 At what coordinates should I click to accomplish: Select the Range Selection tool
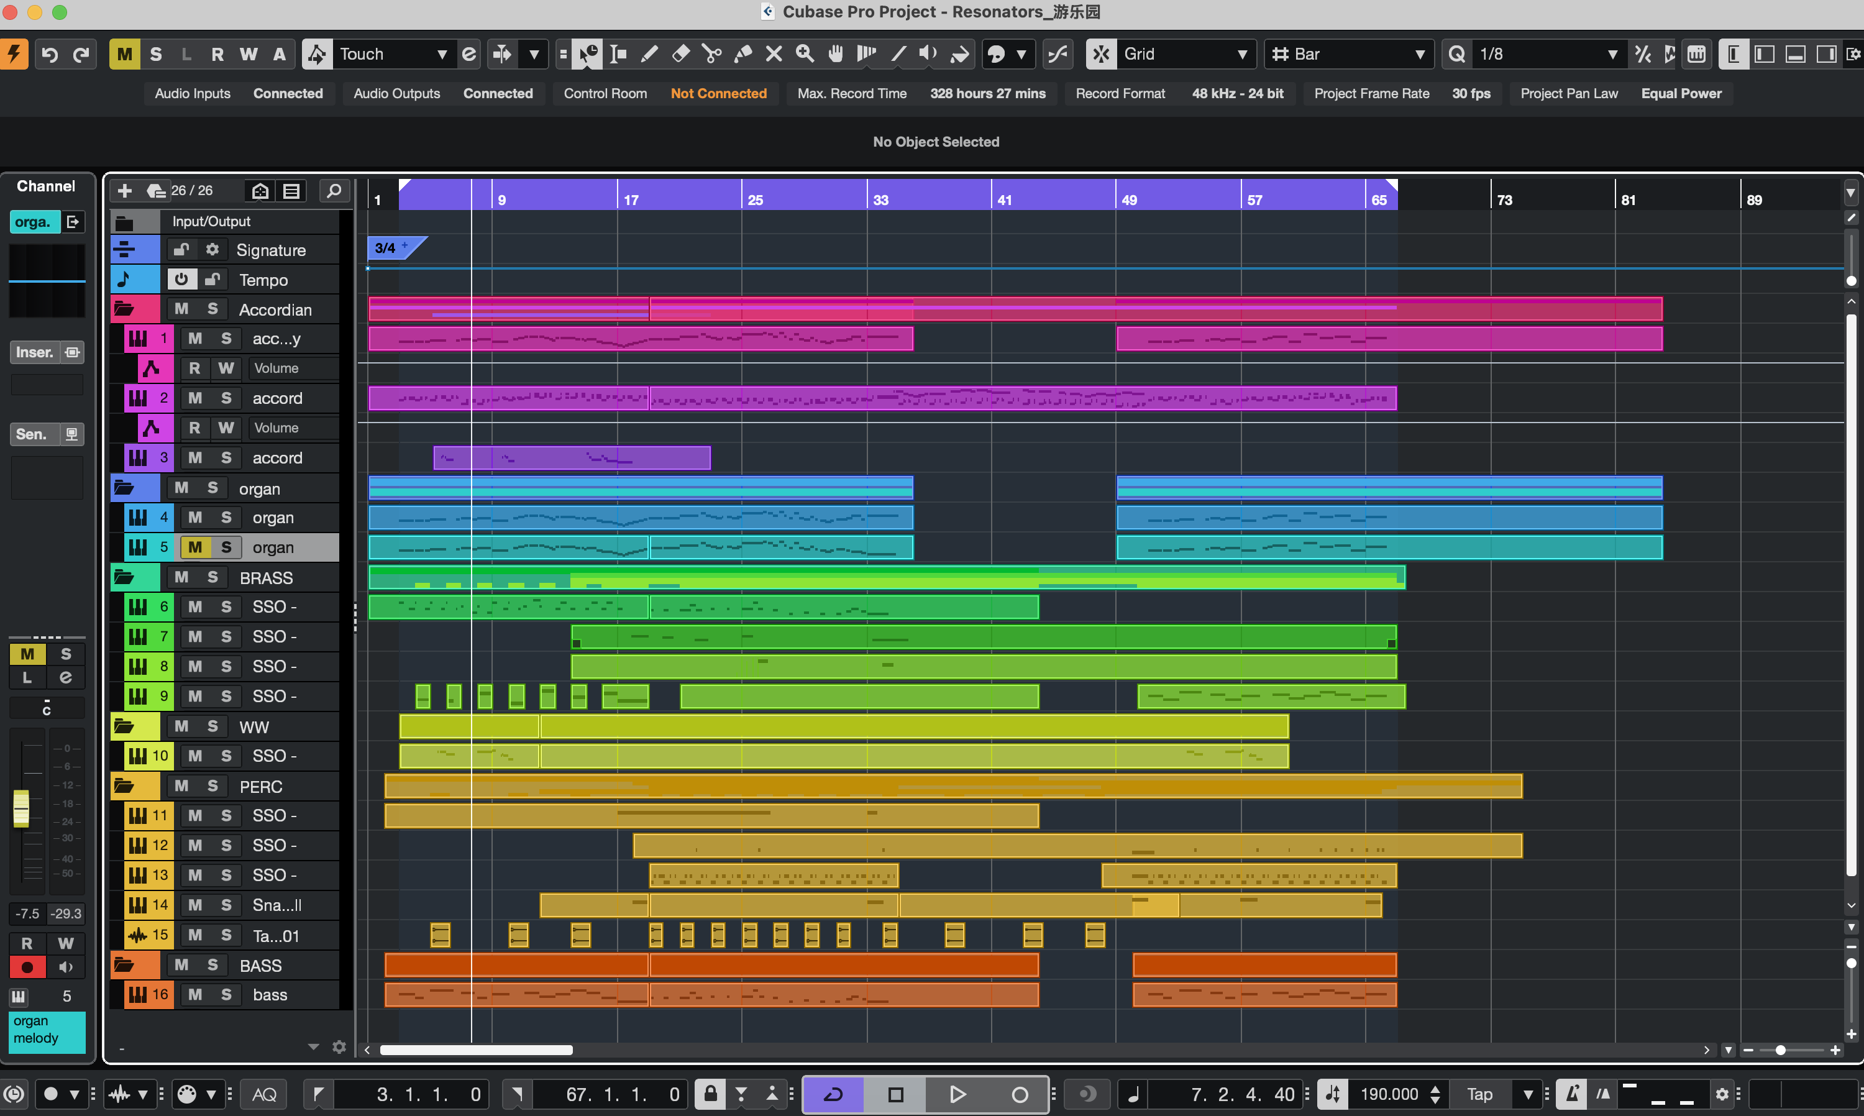coord(618,54)
